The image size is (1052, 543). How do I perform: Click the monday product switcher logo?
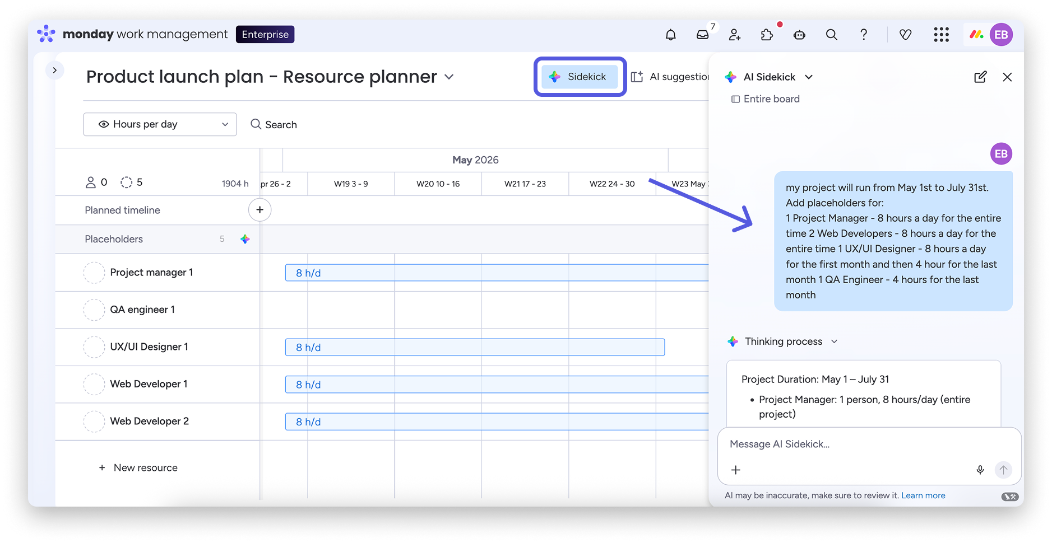click(x=977, y=35)
